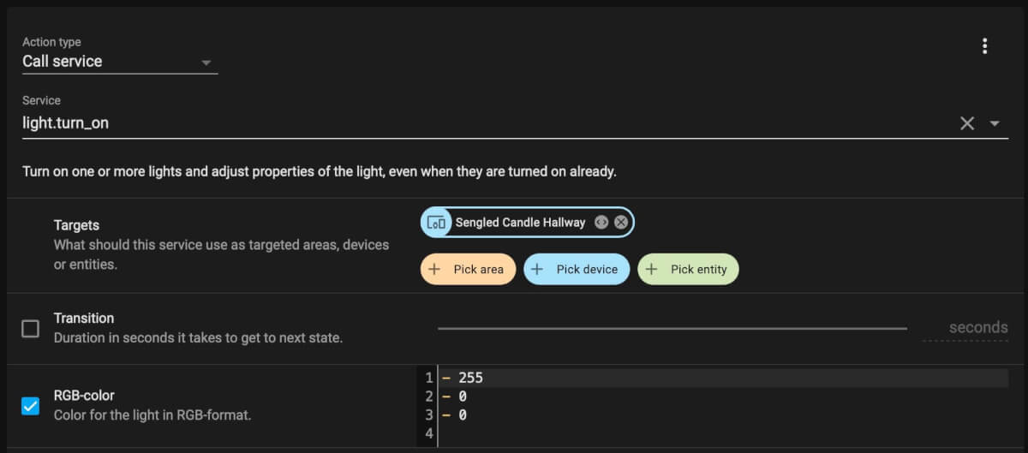Click Pick area button label
The height and width of the screenshot is (453, 1028).
coord(479,269)
